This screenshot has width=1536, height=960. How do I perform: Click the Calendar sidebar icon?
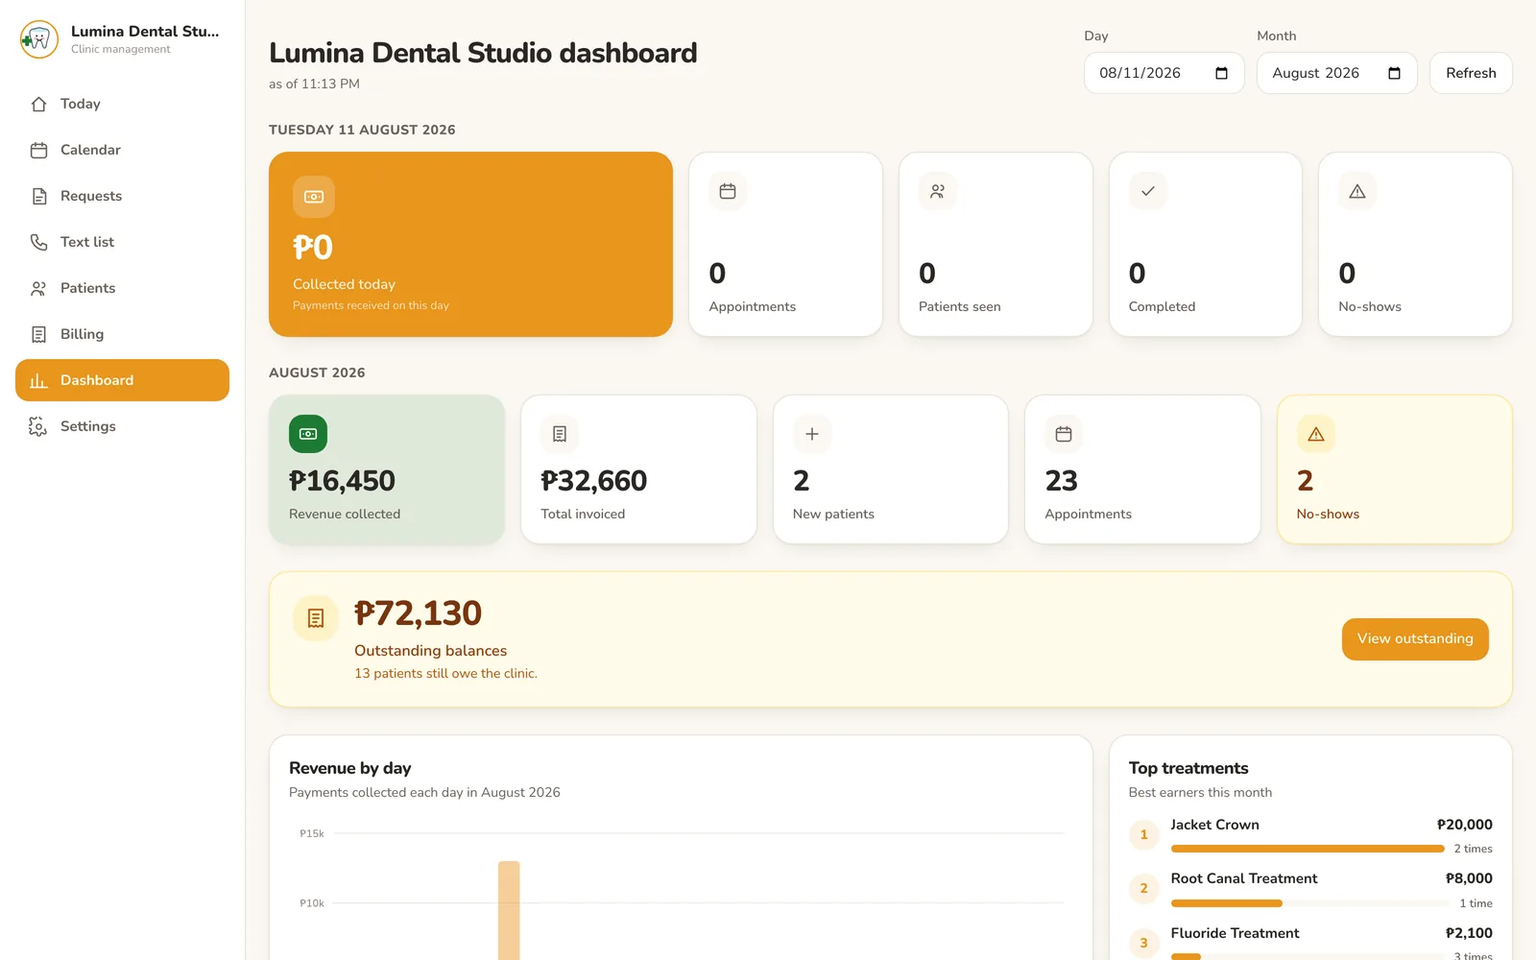click(38, 150)
